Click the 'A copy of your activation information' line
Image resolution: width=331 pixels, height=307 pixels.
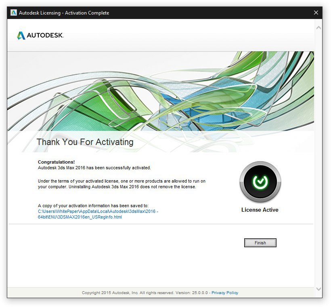(93, 206)
